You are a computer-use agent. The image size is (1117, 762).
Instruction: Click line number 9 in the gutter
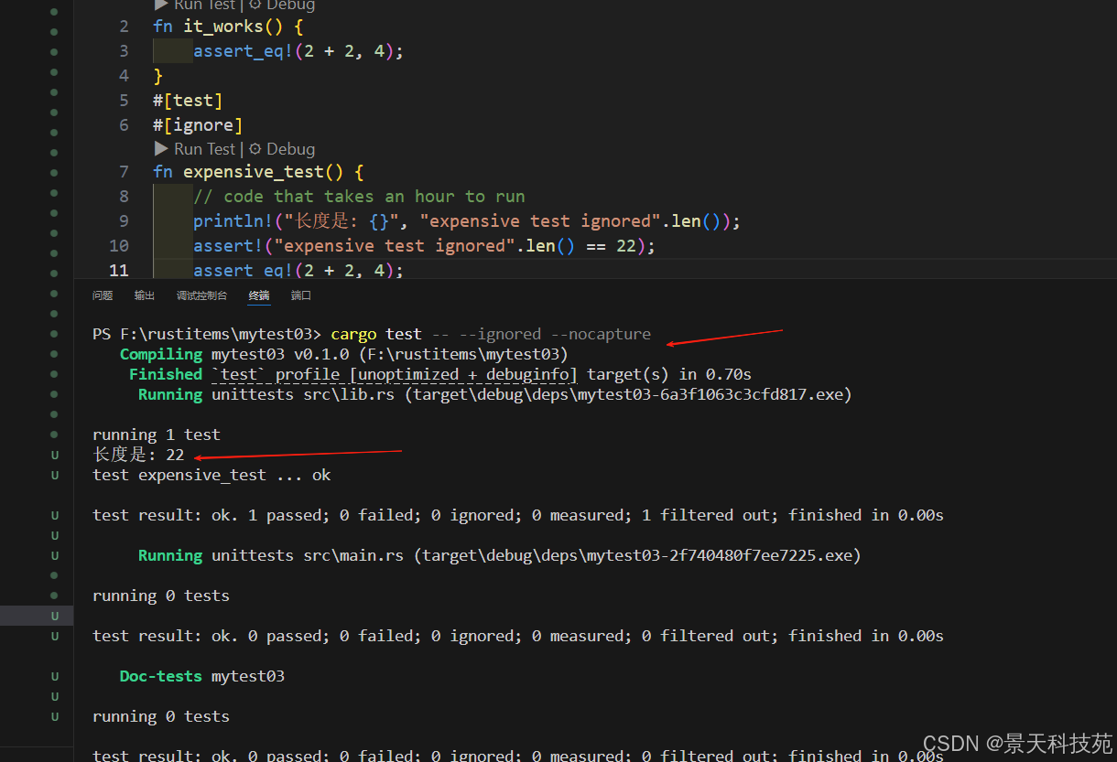pyautogui.click(x=124, y=221)
